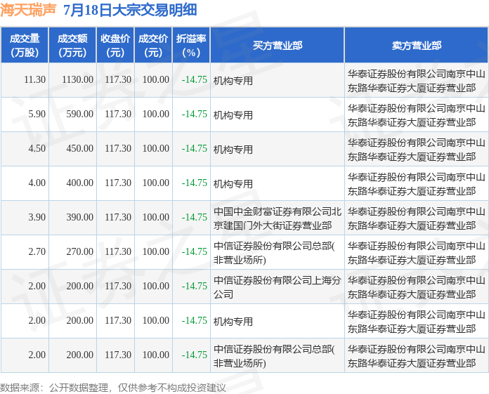Select the 7月18日大宗交易明细 title text
Screen dimensions: 489x394
(130, 10)
